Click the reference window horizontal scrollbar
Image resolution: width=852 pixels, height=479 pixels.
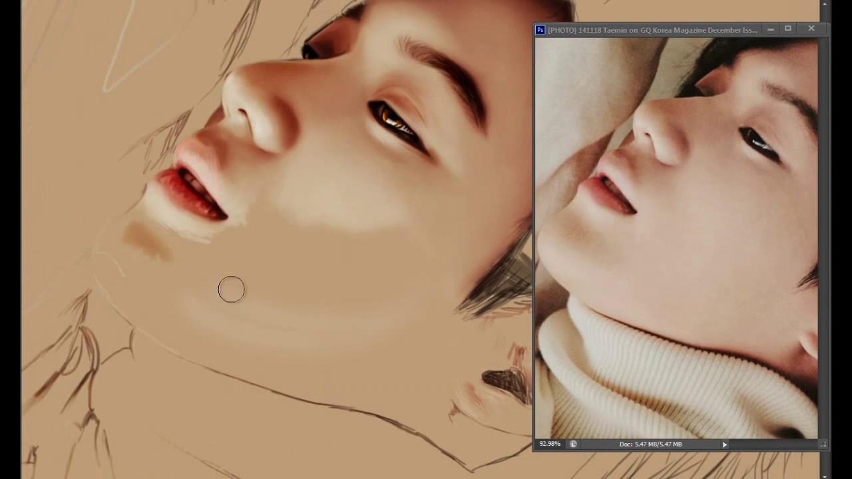coord(773,444)
